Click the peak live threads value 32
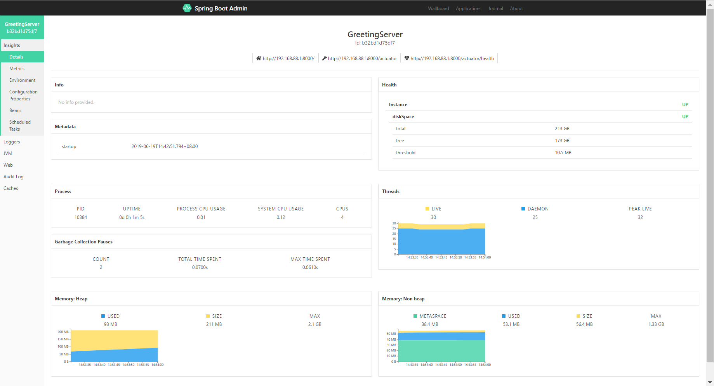This screenshot has width=714, height=386. pyautogui.click(x=640, y=217)
